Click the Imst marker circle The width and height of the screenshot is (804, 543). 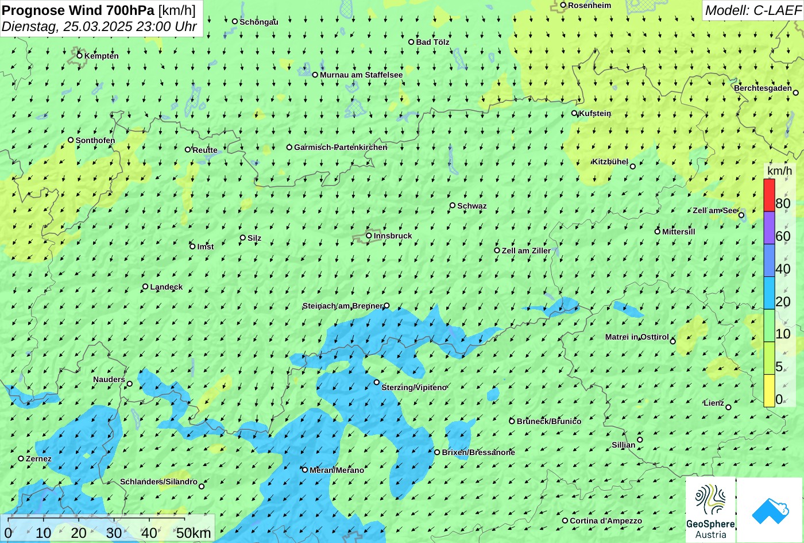192,247
